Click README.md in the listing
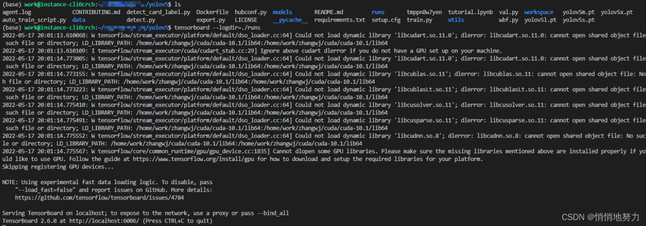The width and height of the screenshot is (646, 226). [329, 12]
